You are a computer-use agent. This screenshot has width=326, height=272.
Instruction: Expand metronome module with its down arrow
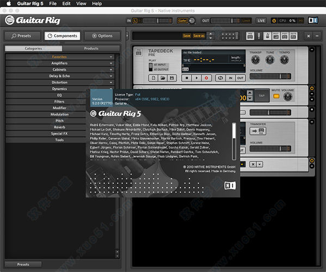pos(312,100)
